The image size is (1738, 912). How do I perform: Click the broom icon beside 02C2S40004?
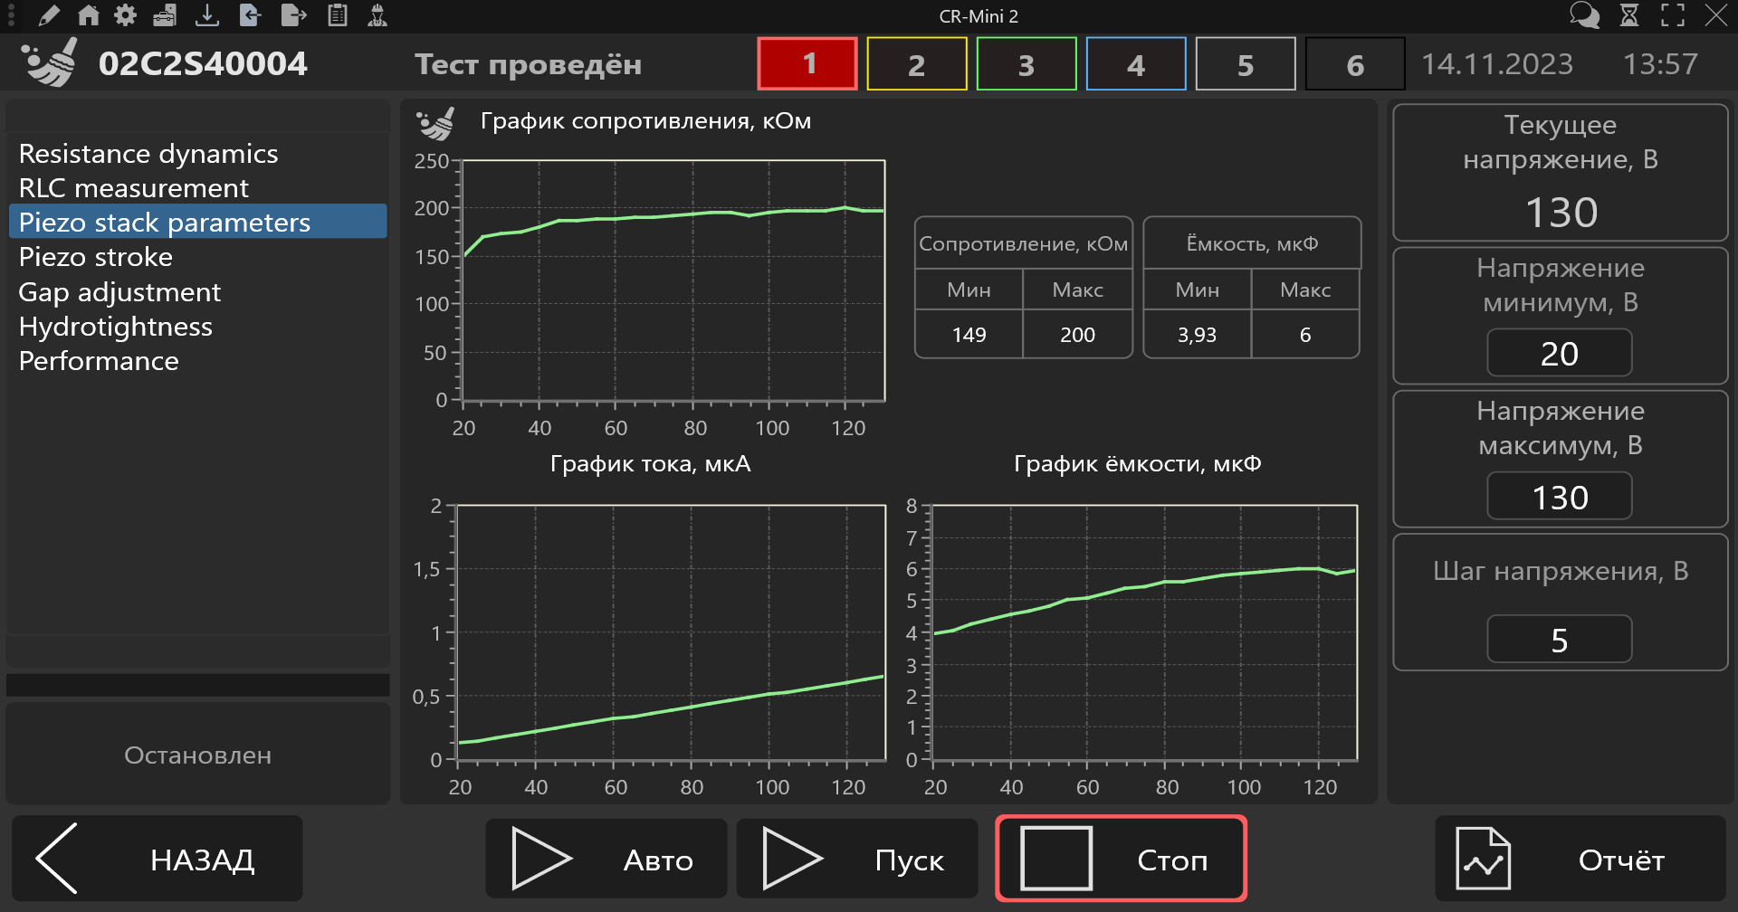tap(50, 63)
